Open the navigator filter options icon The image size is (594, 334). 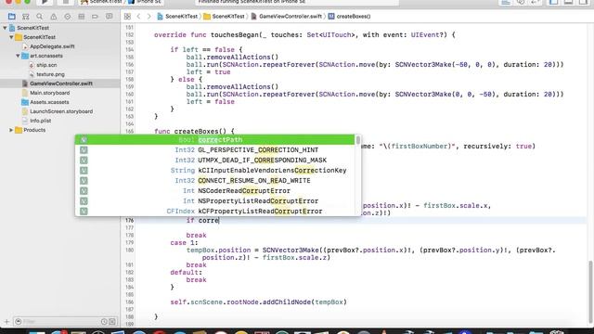(x=19, y=322)
